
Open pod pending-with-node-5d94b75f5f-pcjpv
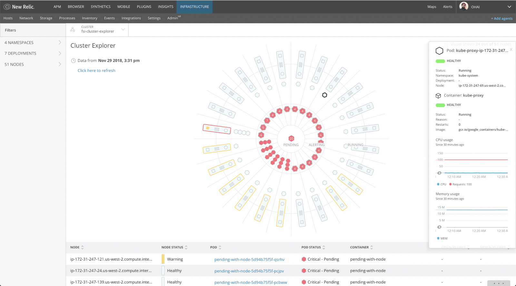[249, 271]
